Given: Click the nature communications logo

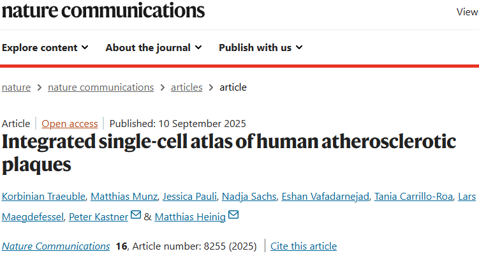Looking at the screenshot, I should click(x=103, y=11).
